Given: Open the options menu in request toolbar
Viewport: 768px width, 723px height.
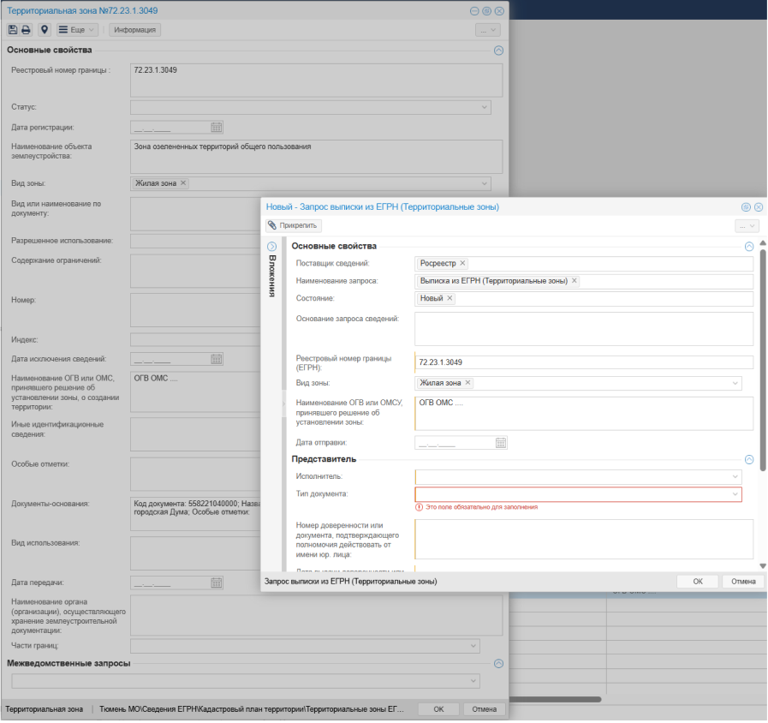Looking at the screenshot, I should tap(747, 225).
